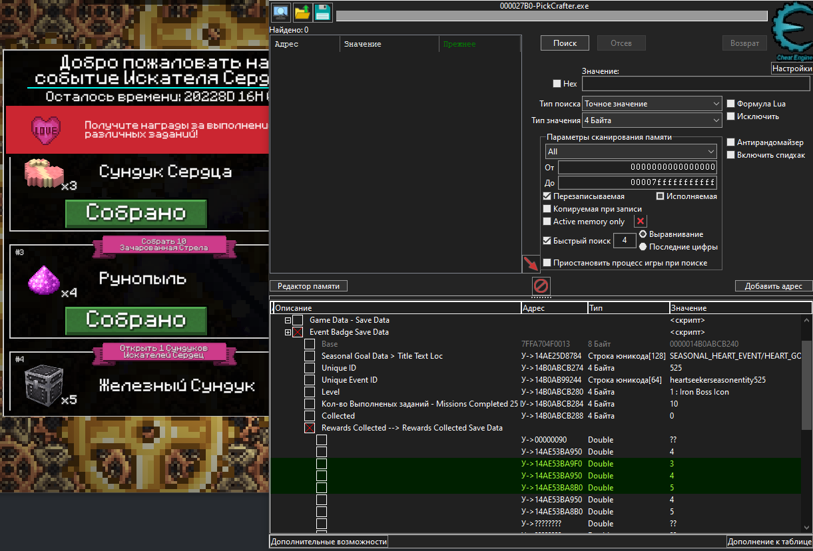Open the memory region All dropdown
Image resolution: width=813 pixels, height=551 pixels.
(631, 152)
